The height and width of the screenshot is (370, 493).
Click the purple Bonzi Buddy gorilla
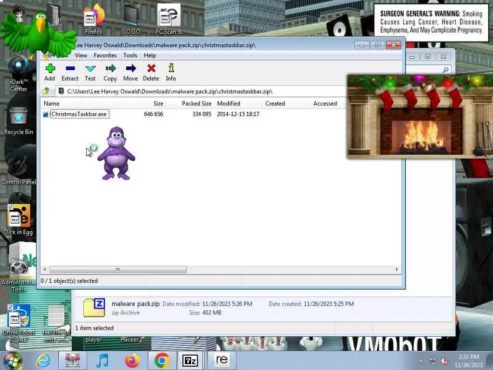click(x=117, y=153)
